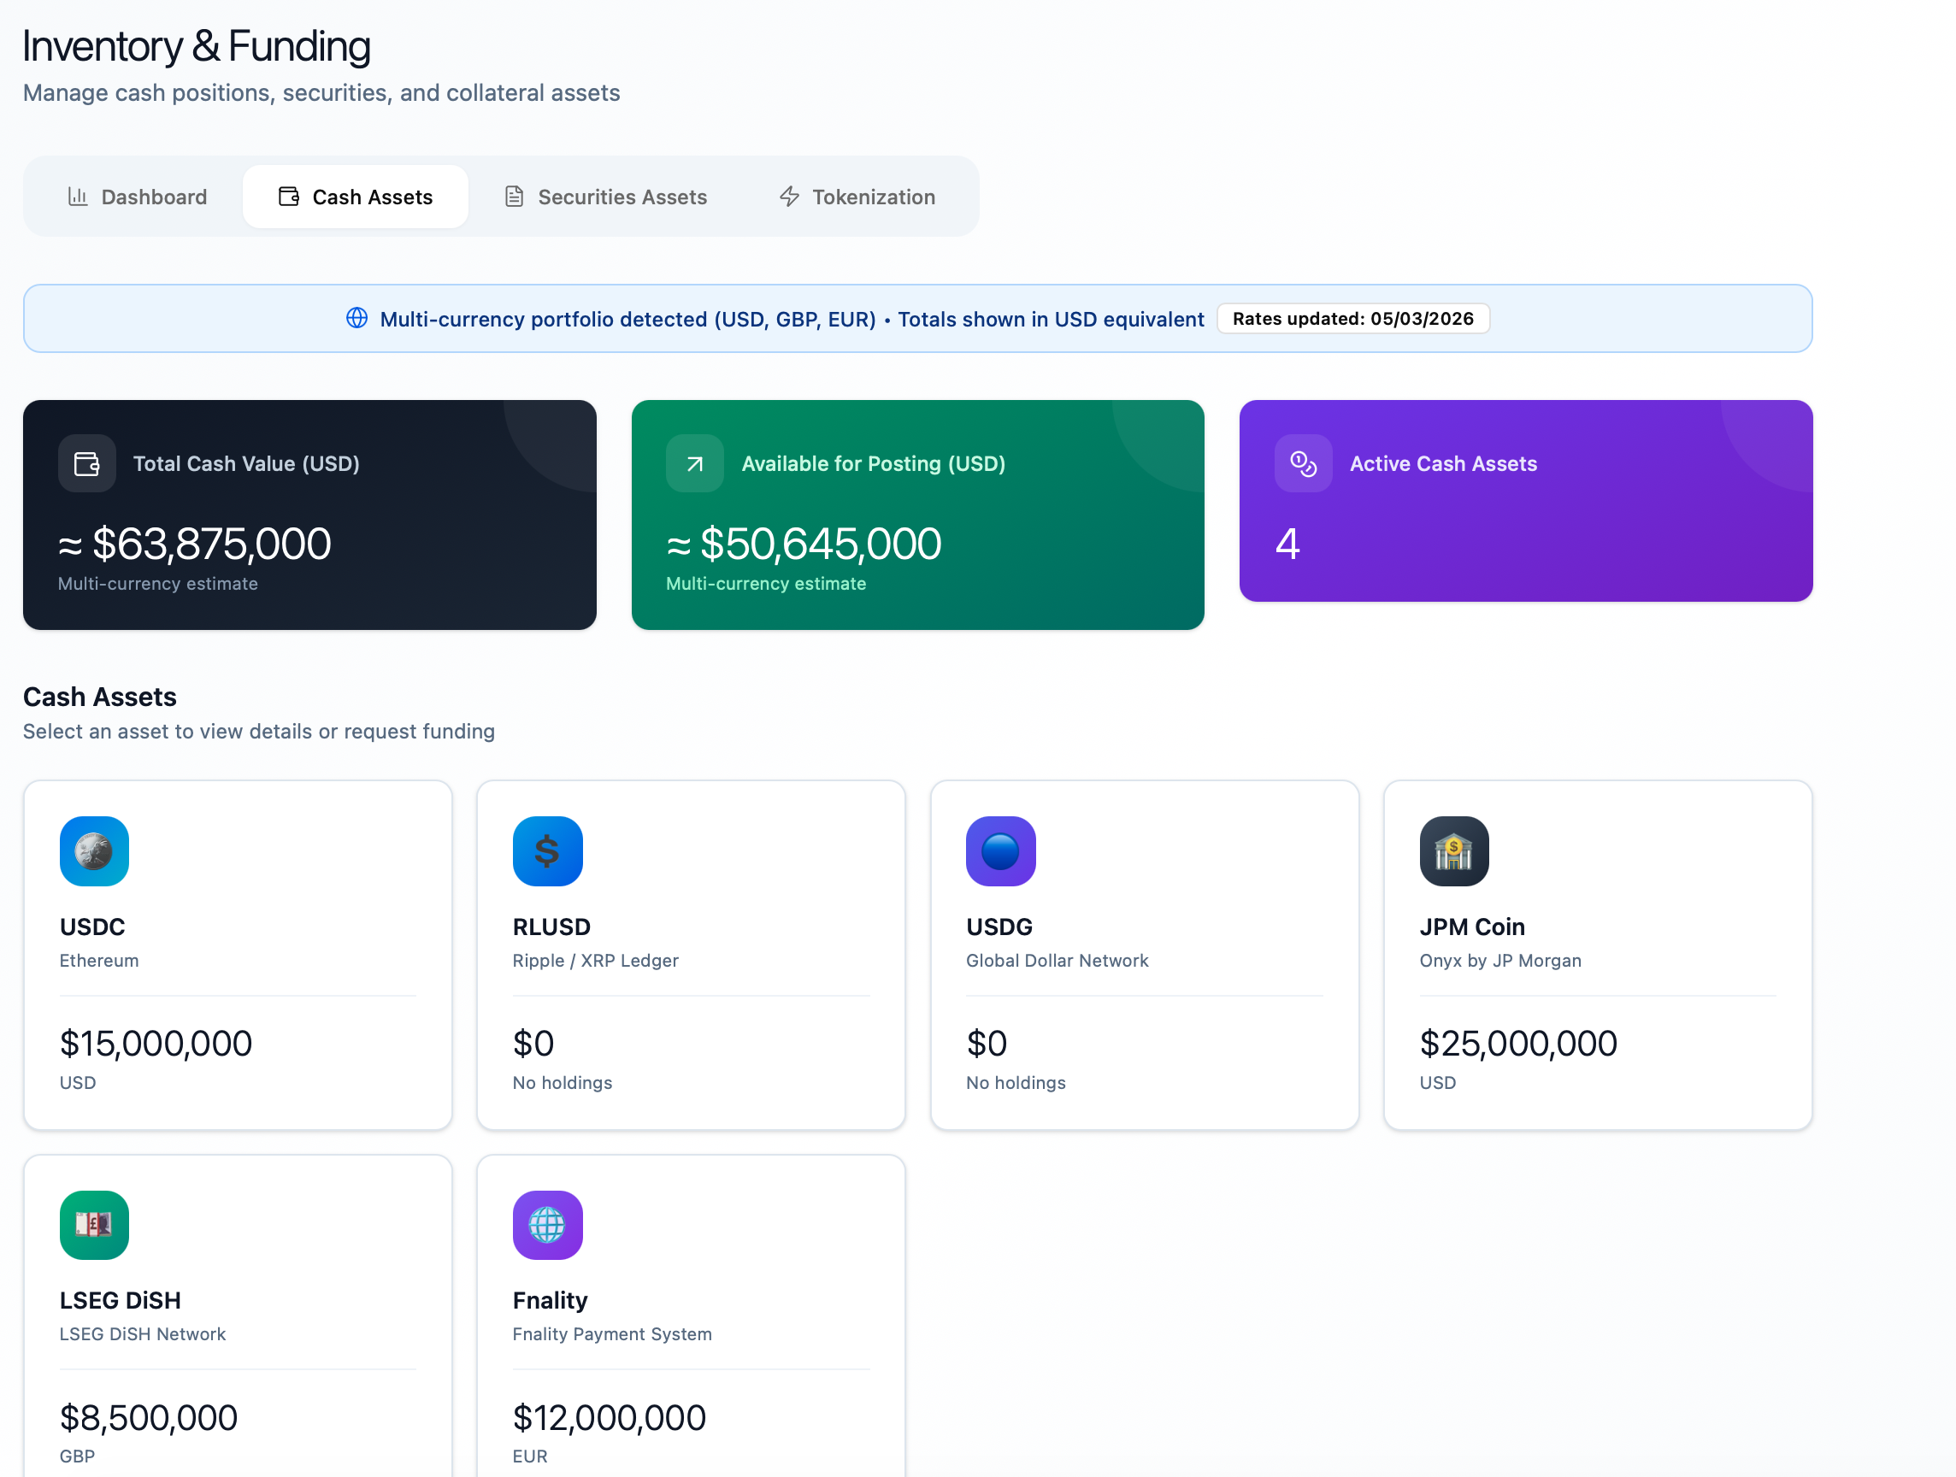Select the Fnality globe icon

[x=547, y=1225]
